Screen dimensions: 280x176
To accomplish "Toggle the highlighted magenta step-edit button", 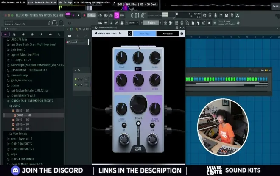I will coord(116,15).
